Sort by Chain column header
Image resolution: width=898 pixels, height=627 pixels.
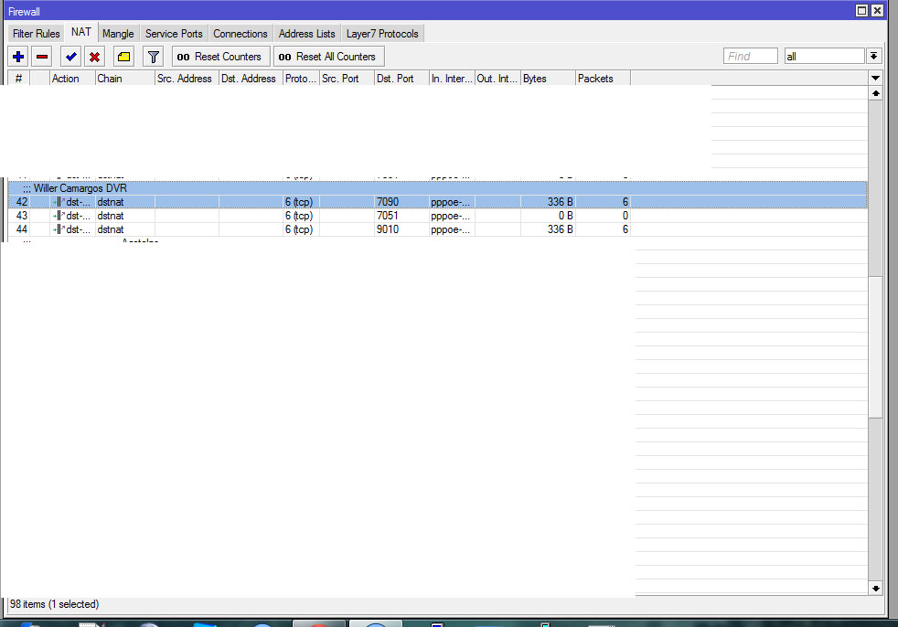tap(125, 79)
